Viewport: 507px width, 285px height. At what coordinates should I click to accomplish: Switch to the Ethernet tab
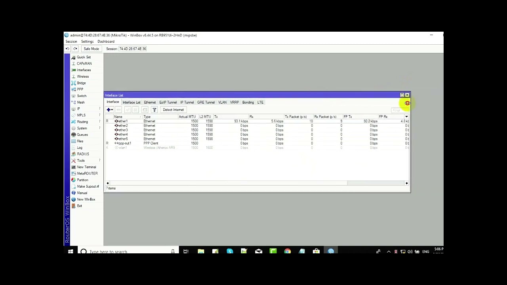150,102
